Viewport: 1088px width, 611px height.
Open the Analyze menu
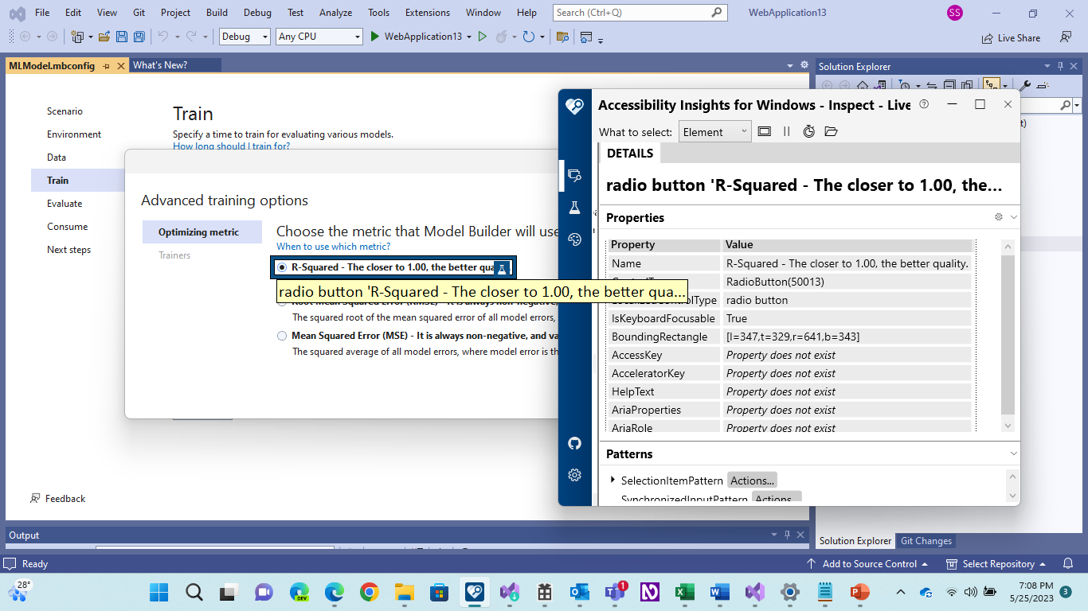pyautogui.click(x=335, y=13)
